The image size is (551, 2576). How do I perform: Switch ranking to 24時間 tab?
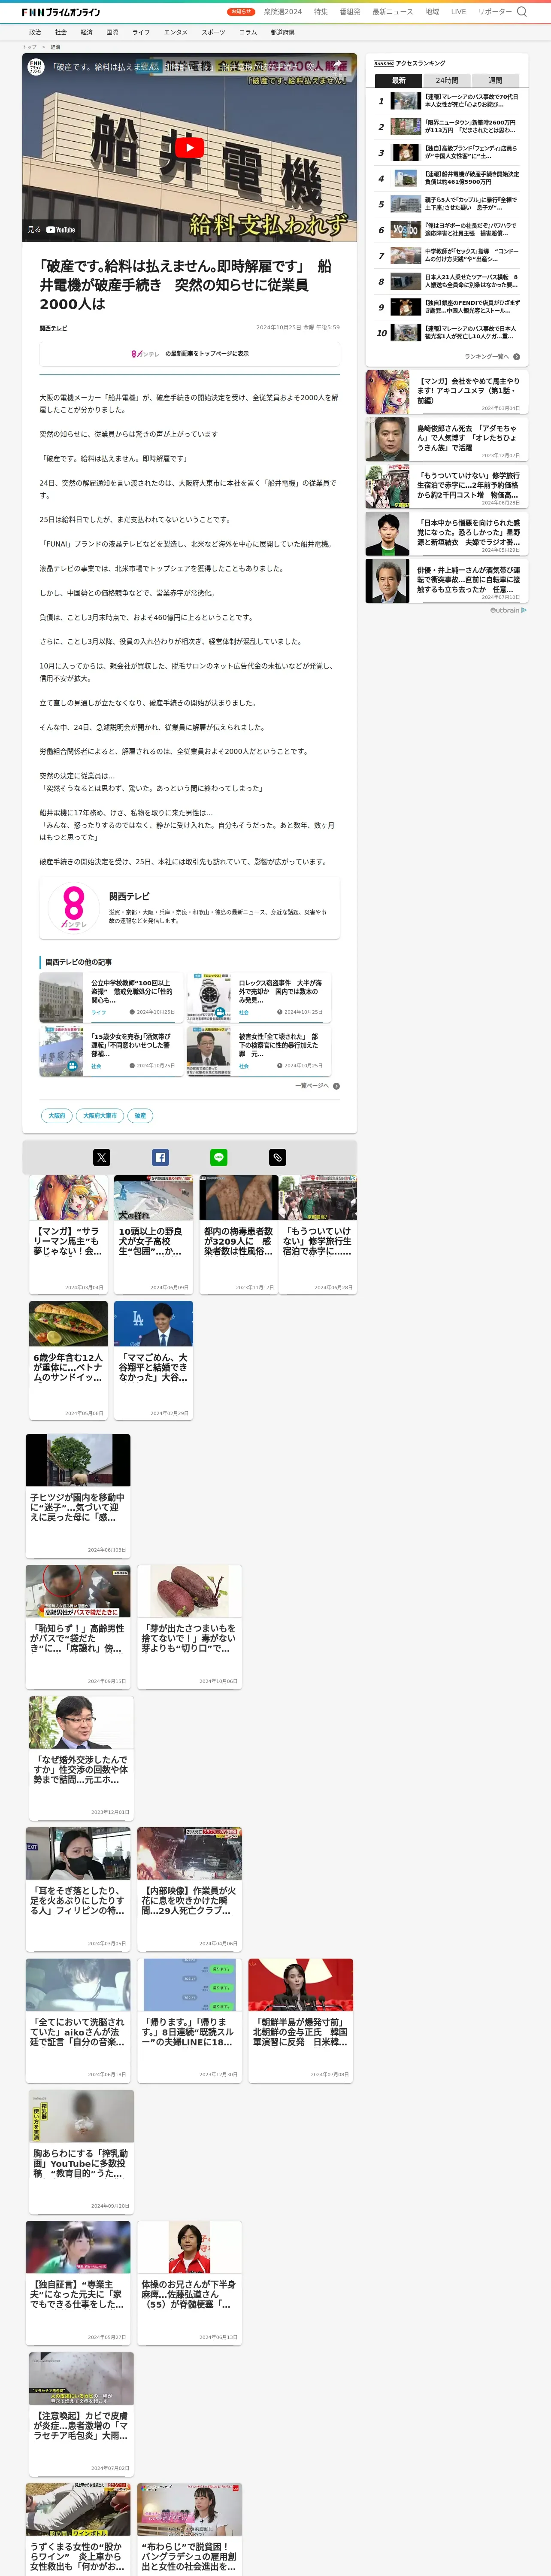447,80
